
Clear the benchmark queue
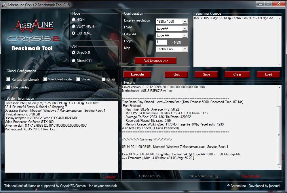pyautogui.click(x=237, y=74)
